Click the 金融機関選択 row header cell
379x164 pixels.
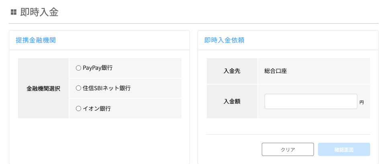(x=43, y=88)
